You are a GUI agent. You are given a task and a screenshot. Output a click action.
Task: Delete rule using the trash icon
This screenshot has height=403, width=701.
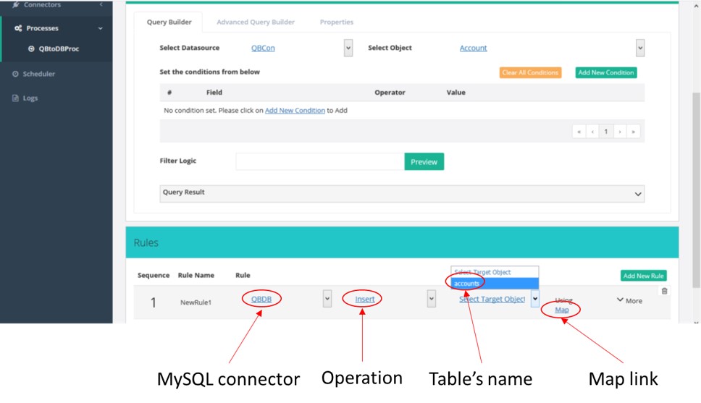tap(664, 291)
